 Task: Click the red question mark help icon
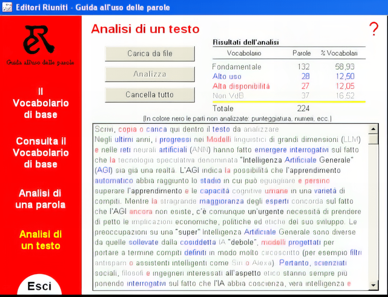[x=374, y=29]
